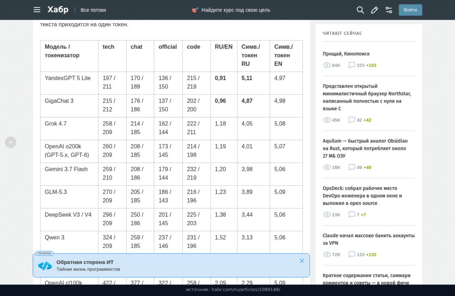
Task: Click the +133 new comments counter
Action: click(x=371, y=255)
